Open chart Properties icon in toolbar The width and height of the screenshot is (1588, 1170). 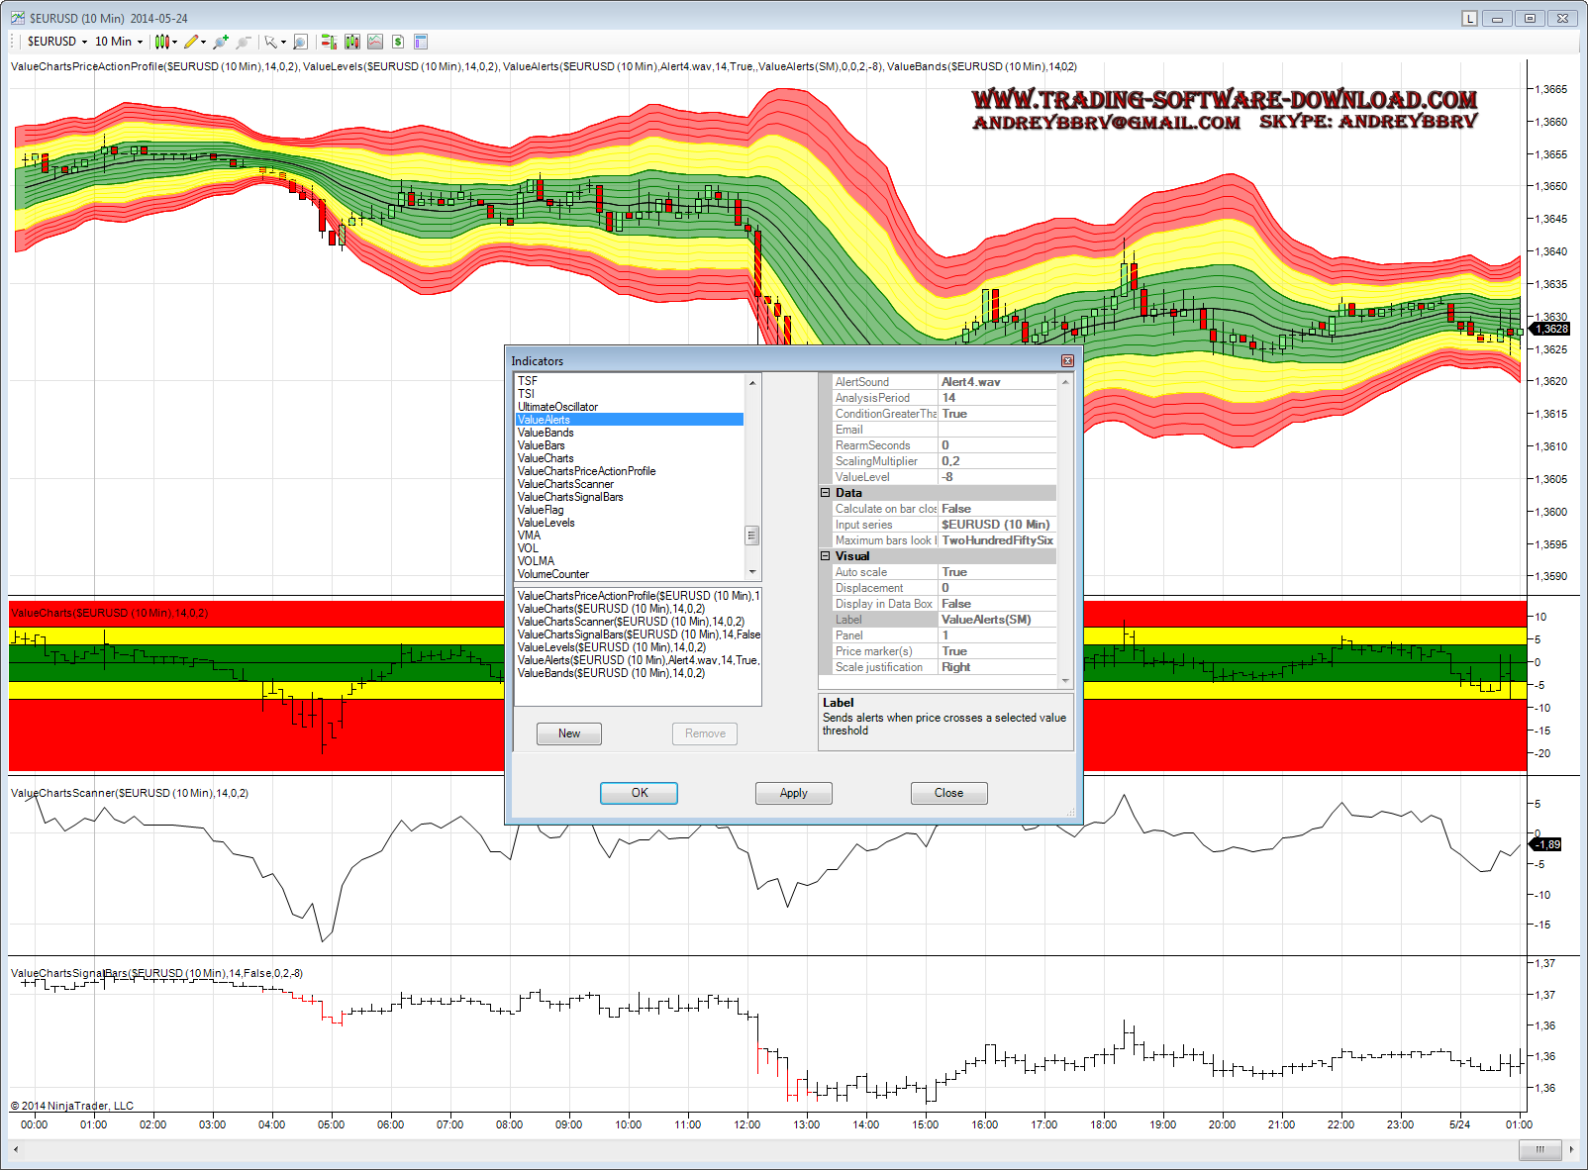[421, 42]
